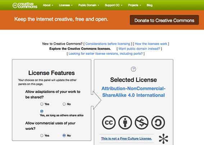Viewport: 204px width, 145px height.
Task: Select No for commercial uses
Action: (64, 136)
